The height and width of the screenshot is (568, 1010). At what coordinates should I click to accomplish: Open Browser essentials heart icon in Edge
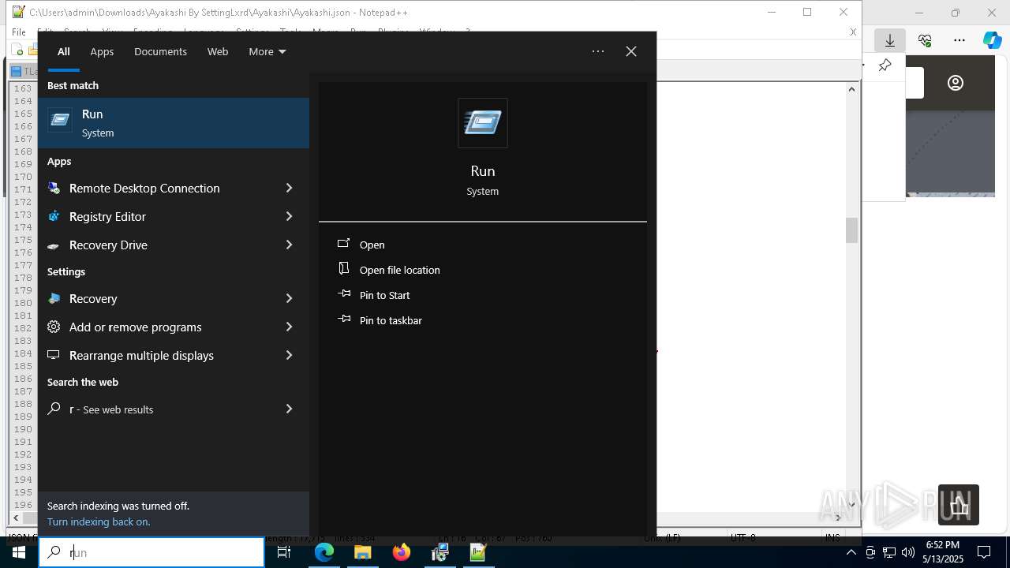pos(925,40)
